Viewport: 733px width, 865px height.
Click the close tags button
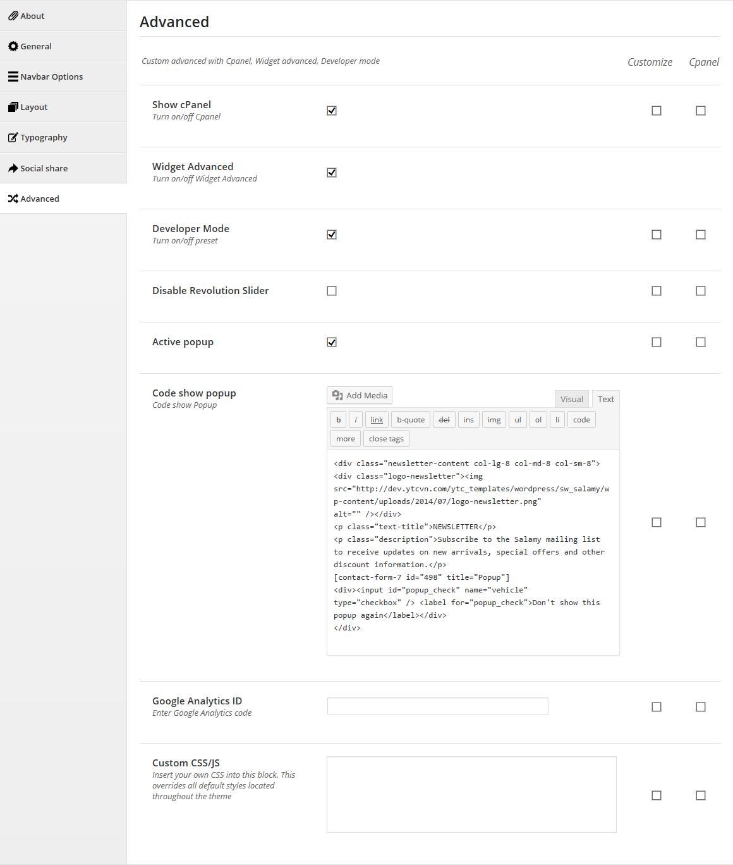tap(386, 439)
